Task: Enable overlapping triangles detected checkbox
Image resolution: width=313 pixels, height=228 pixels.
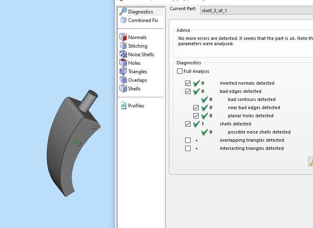Action: pyautogui.click(x=188, y=140)
